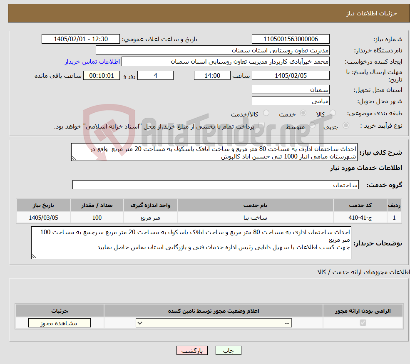Click the resize handle of buyer notes box
Viewport: 410px width, 364px height.
click(34, 256)
